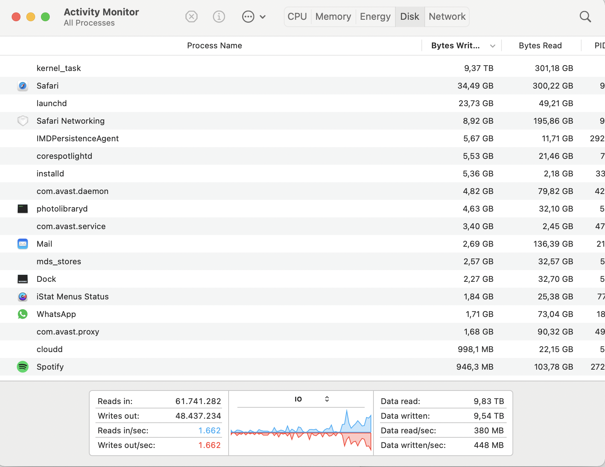Select the photolibraryd process name

62,209
